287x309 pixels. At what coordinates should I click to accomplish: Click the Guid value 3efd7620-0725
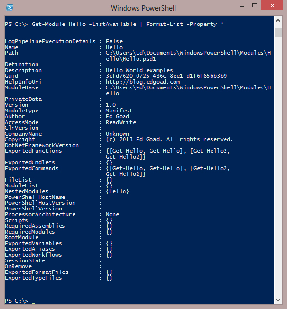pos(166,76)
